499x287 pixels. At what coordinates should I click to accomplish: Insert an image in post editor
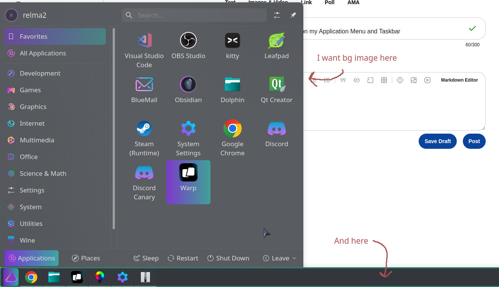(414, 80)
